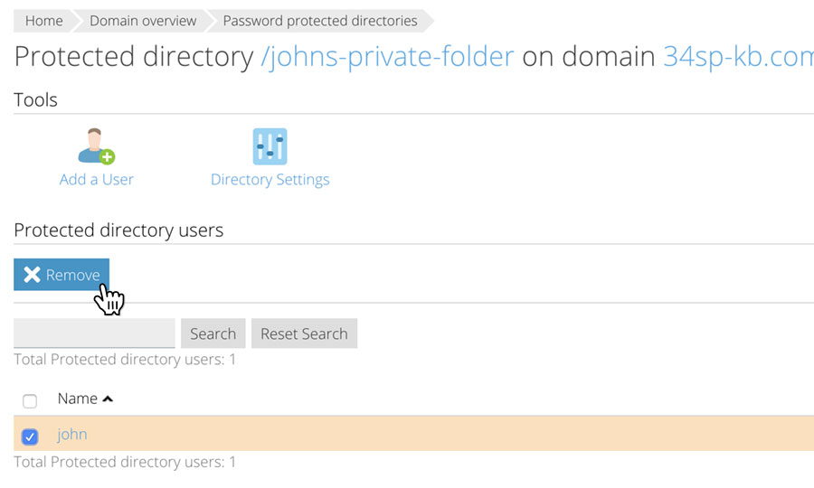Open the Directory Settings sliders icon
Screen dimensions: 814x488
[270, 146]
